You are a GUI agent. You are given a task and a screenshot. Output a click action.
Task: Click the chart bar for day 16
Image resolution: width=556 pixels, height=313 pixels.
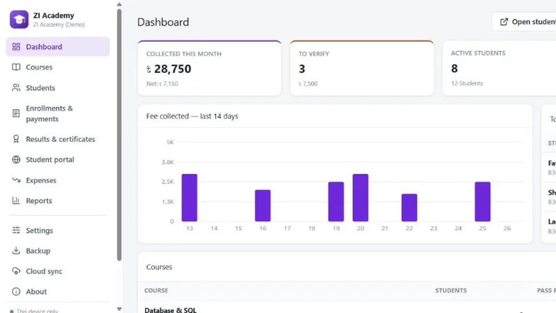tap(263, 205)
